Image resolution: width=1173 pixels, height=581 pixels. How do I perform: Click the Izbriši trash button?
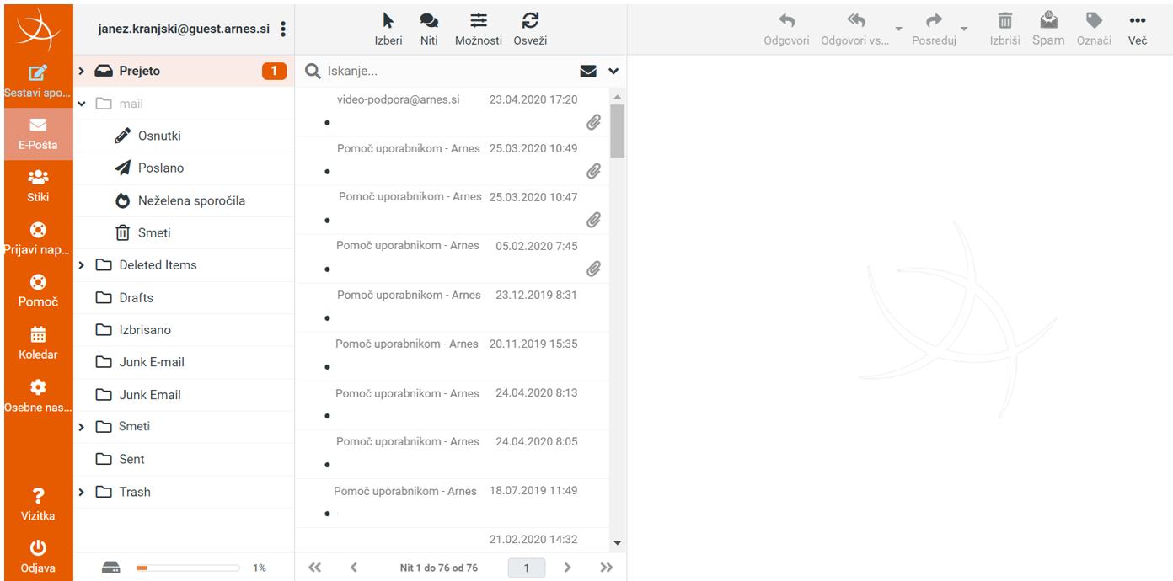coord(1005,29)
